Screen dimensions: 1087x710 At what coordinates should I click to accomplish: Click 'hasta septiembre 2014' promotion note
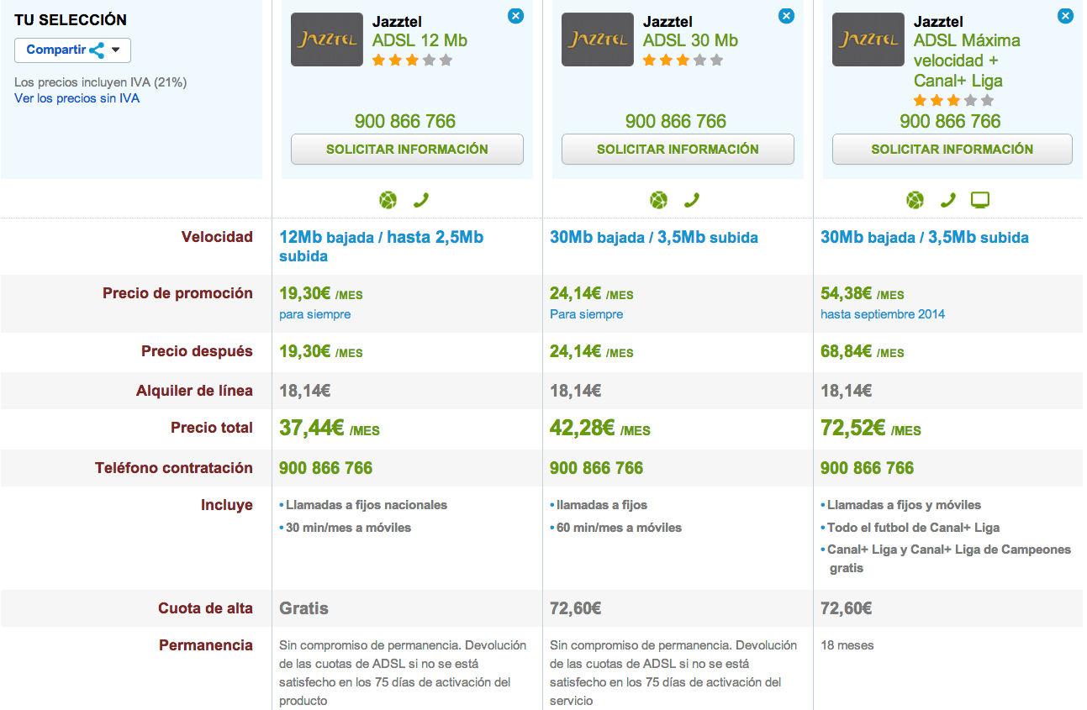(883, 314)
